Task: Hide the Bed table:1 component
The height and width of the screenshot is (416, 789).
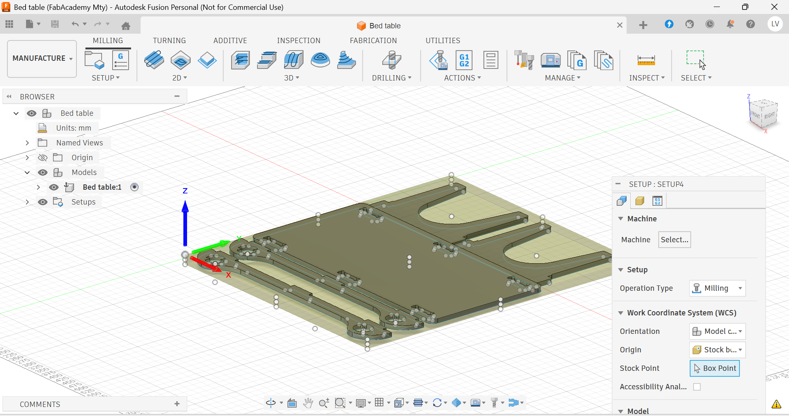Action: [x=54, y=187]
